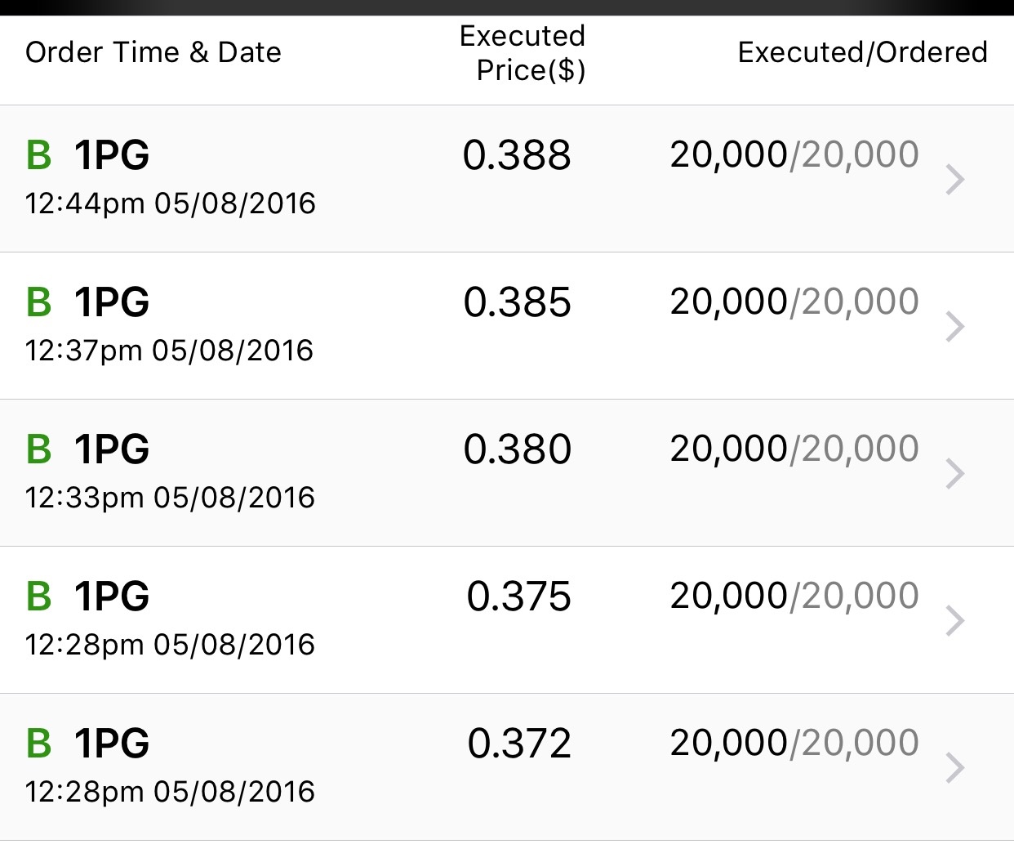Select the 1PG order placed at 12:37pm
The width and height of the screenshot is (1014, 849).
pos(507,326)
